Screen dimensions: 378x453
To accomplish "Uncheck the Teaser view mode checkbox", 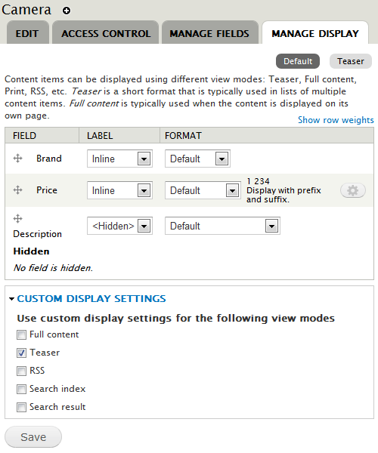I will (21, 353).
